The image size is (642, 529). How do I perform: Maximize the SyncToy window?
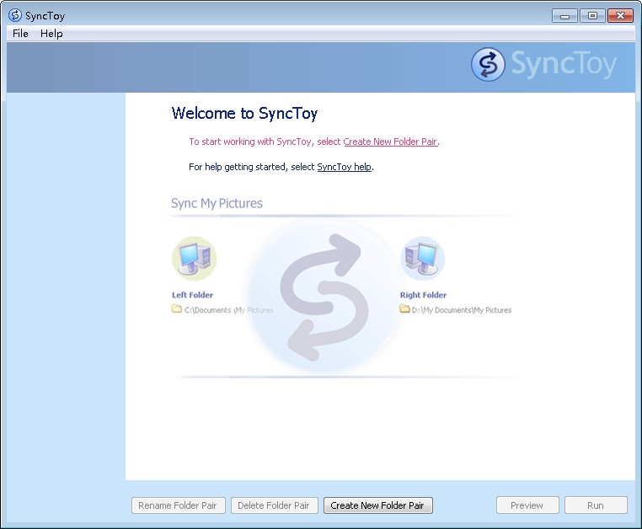point(592,16)
